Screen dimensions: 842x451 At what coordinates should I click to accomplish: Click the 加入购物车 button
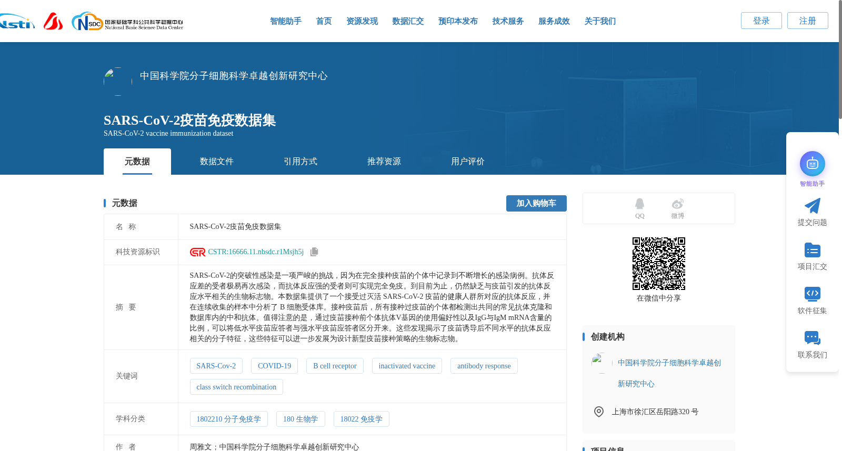click(x=536, y=203)
